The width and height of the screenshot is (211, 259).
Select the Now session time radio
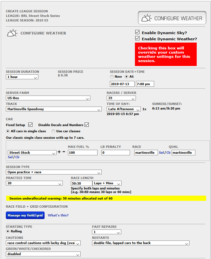tap(112, 77)
